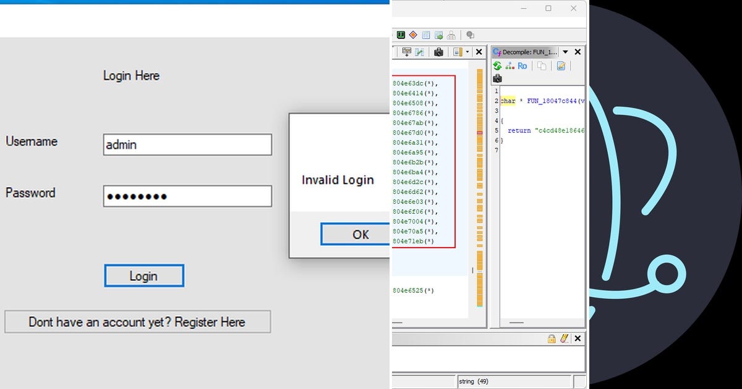Select the pencil edit icon in Decompile panel

(x=560, y=65)
